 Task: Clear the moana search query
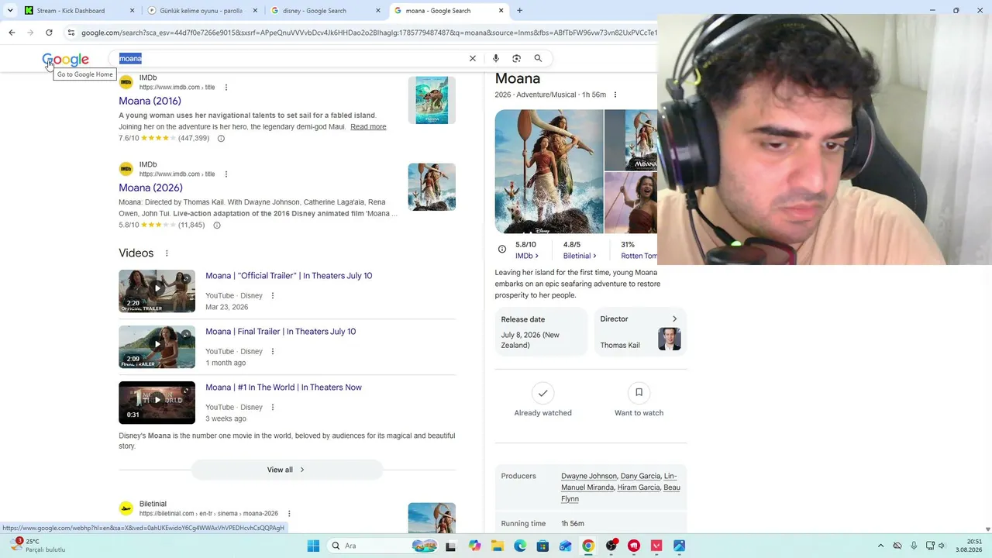point(473,58)
